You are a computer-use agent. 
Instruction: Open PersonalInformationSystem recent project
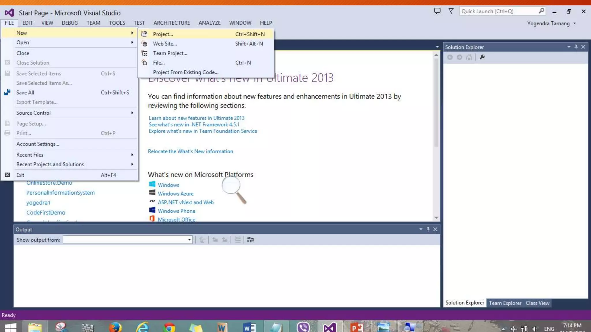pos(60,193)
